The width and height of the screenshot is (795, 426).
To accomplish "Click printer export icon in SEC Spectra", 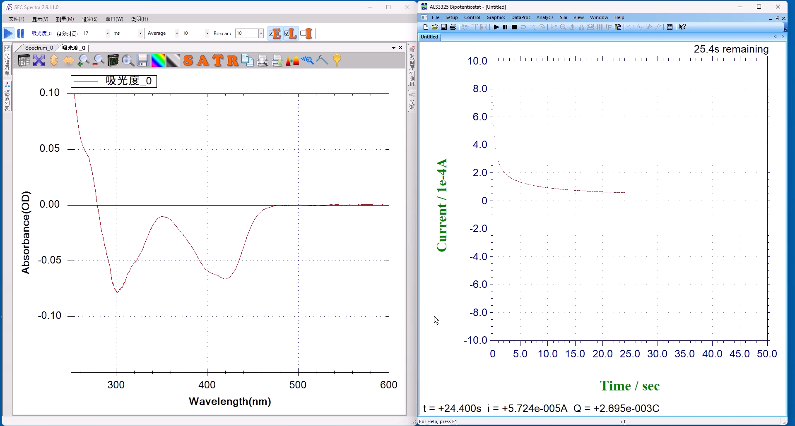I will pyautogui.click(x=277, y=60).
